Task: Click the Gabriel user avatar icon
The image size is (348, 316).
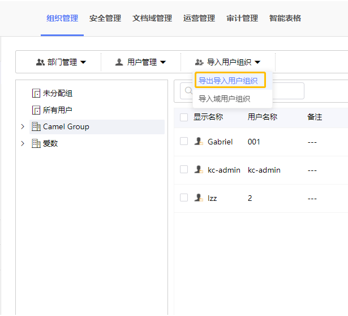Action: [x=199, y=141]
